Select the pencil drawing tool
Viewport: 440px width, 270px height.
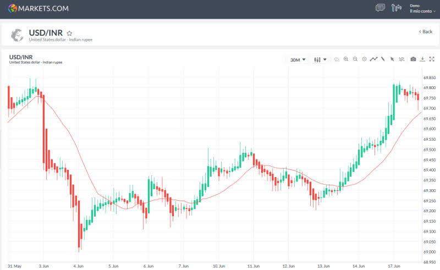pos(383,59)
